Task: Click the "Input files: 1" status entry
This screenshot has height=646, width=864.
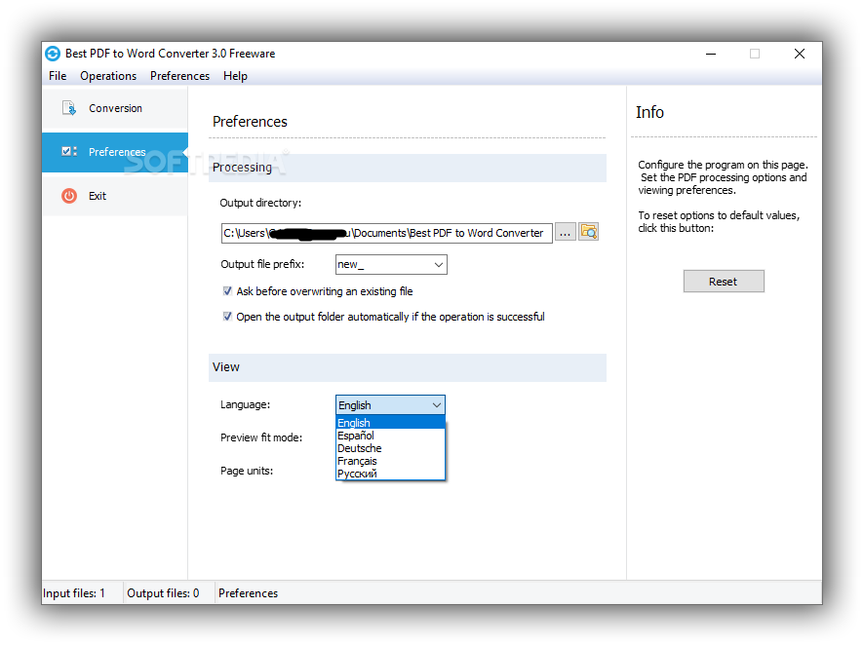Action: (x=74, y=593)
